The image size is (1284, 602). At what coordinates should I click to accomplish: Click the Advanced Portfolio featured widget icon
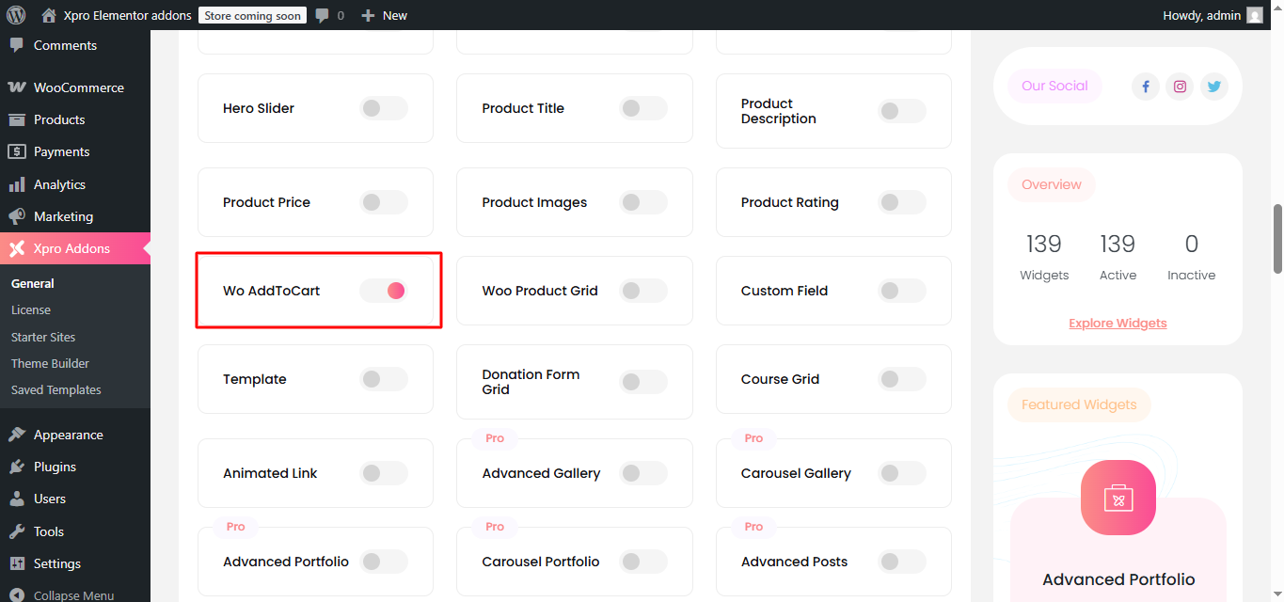point(1118,498)
